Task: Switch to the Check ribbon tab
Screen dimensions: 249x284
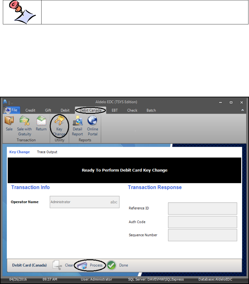Action: tap(132, 110)
